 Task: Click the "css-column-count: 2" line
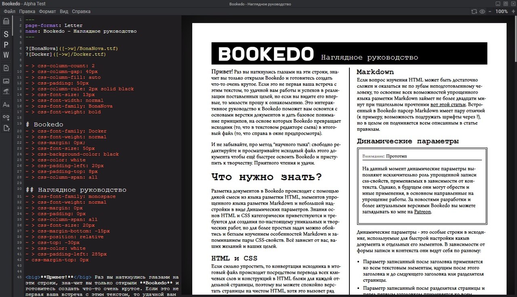click(60, 66)
